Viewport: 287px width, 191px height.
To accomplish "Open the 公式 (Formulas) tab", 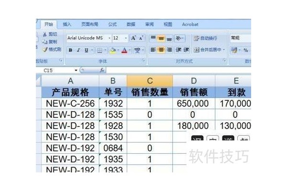I will (112, 24).
